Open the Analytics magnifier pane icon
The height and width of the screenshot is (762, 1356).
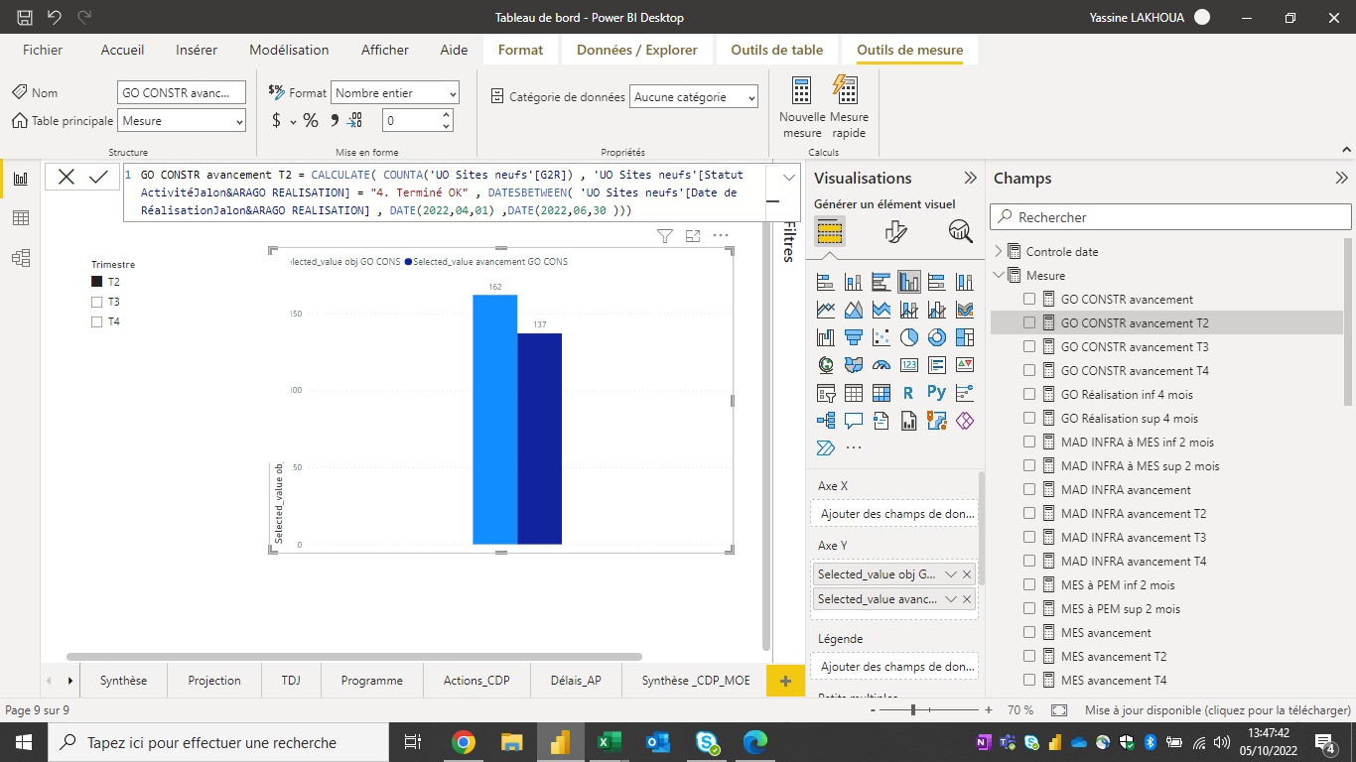click(x=960, y=231)
